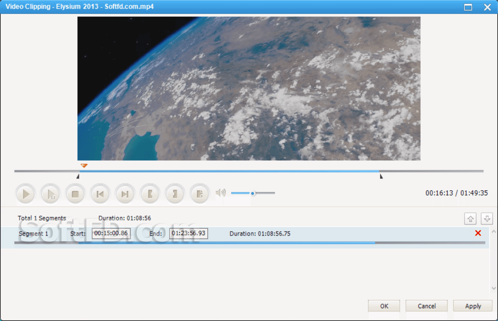Edit the Start time field 00:15:00.86
The image size is (498, 321).
pos(111,233)
